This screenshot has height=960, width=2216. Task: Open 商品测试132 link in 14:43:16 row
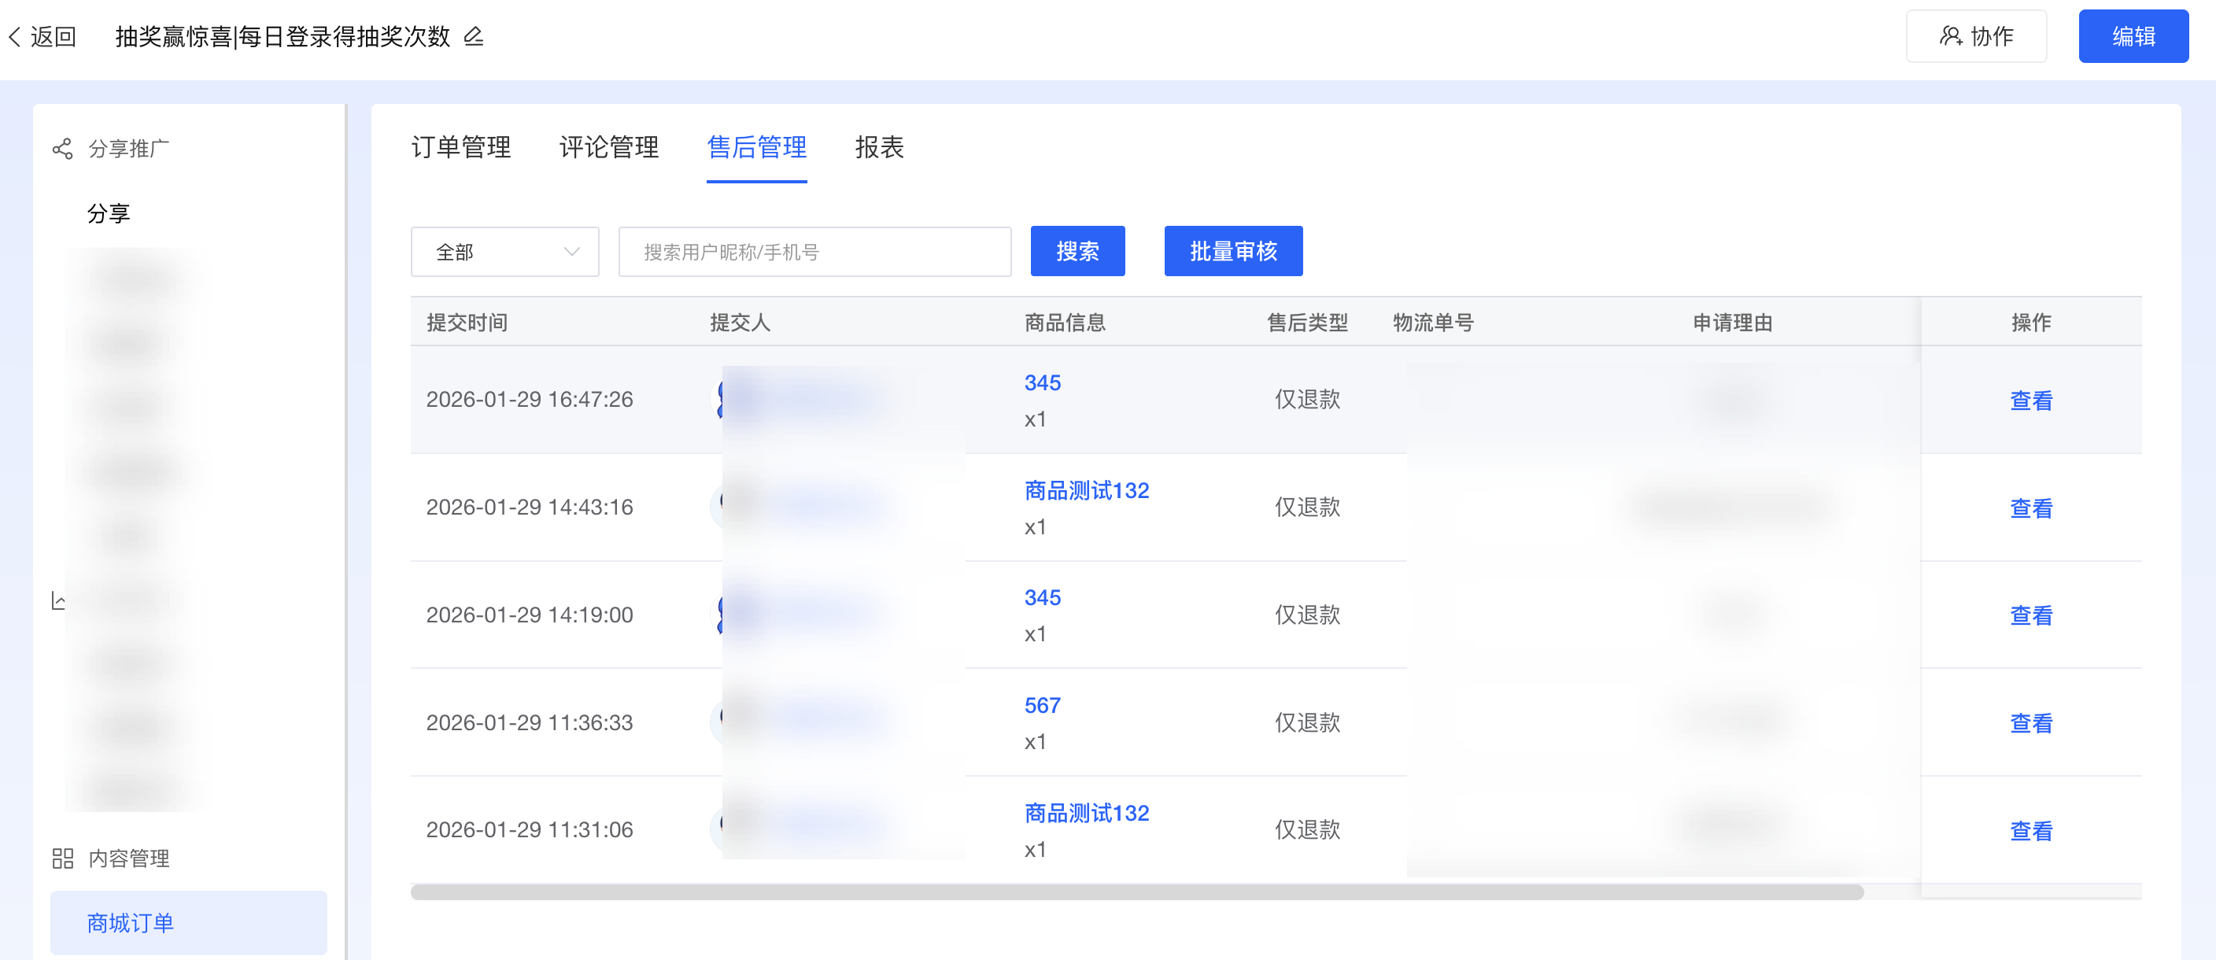(1087, 490)
